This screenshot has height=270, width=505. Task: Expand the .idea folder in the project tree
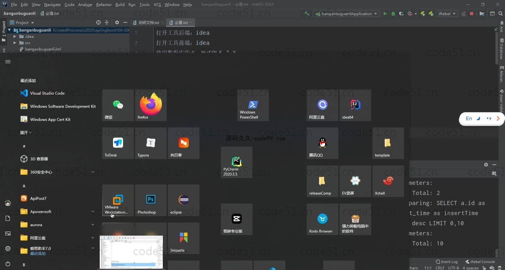coord(15,37)
